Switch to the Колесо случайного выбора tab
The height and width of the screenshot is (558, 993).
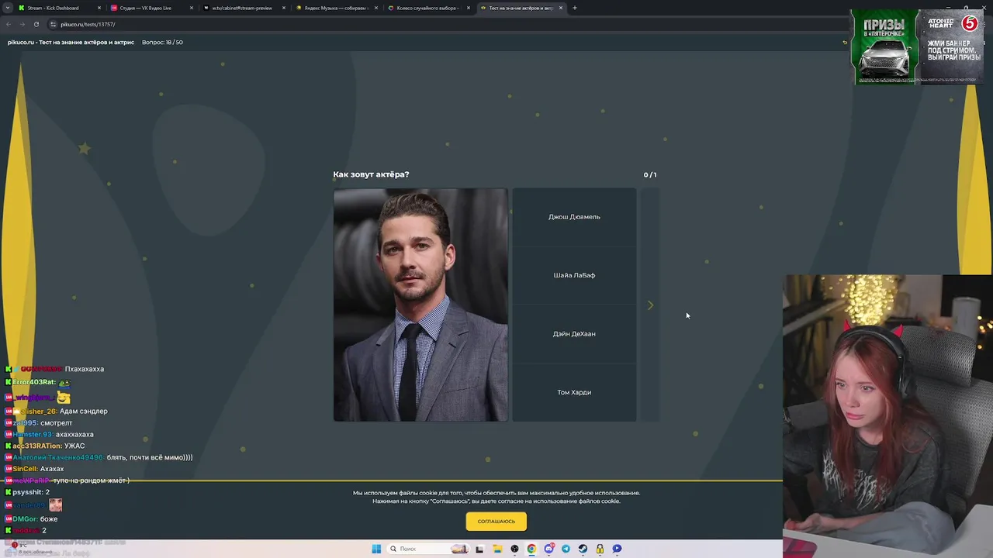(427, 8)
